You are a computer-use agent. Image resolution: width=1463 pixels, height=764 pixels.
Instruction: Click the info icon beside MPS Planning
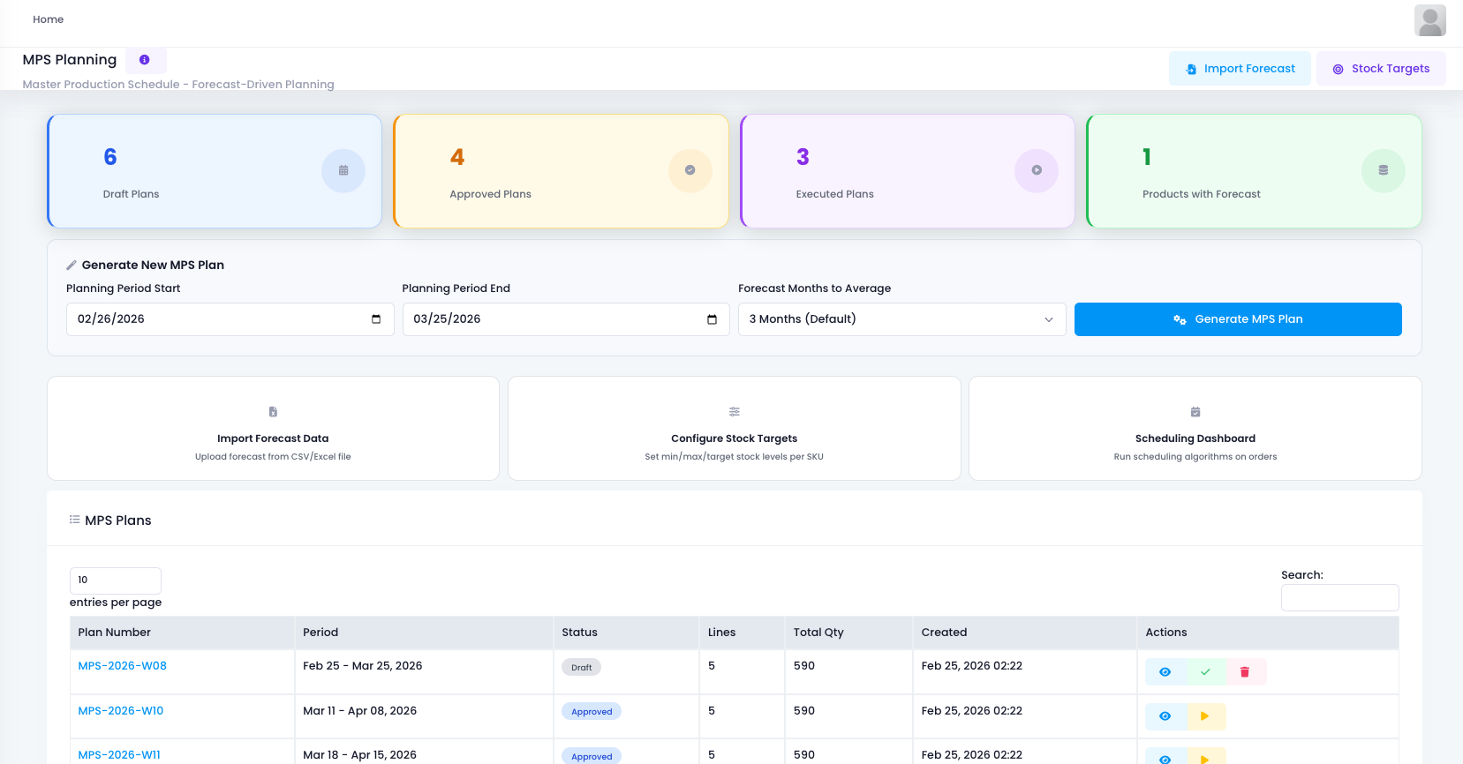[145, 60]
